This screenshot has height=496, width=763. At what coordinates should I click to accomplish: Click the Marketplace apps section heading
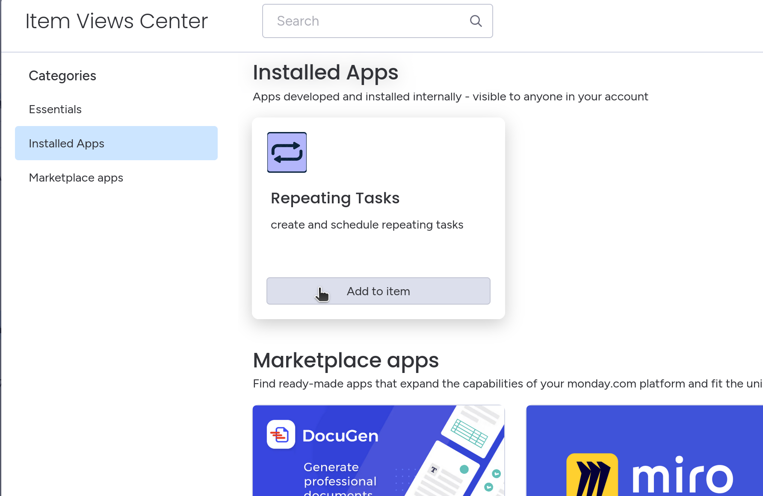(346, 360)
